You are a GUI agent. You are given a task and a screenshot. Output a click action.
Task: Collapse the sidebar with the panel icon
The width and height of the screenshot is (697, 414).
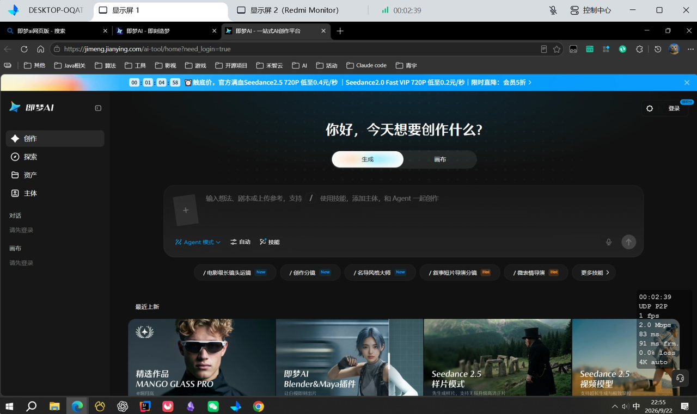coord(98,108)
